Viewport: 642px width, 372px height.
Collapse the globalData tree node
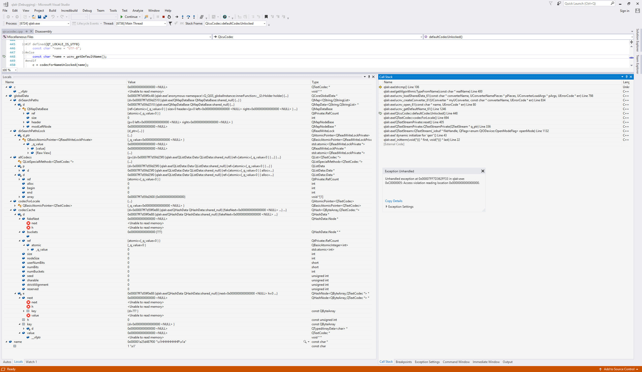(x=6, y=96)
